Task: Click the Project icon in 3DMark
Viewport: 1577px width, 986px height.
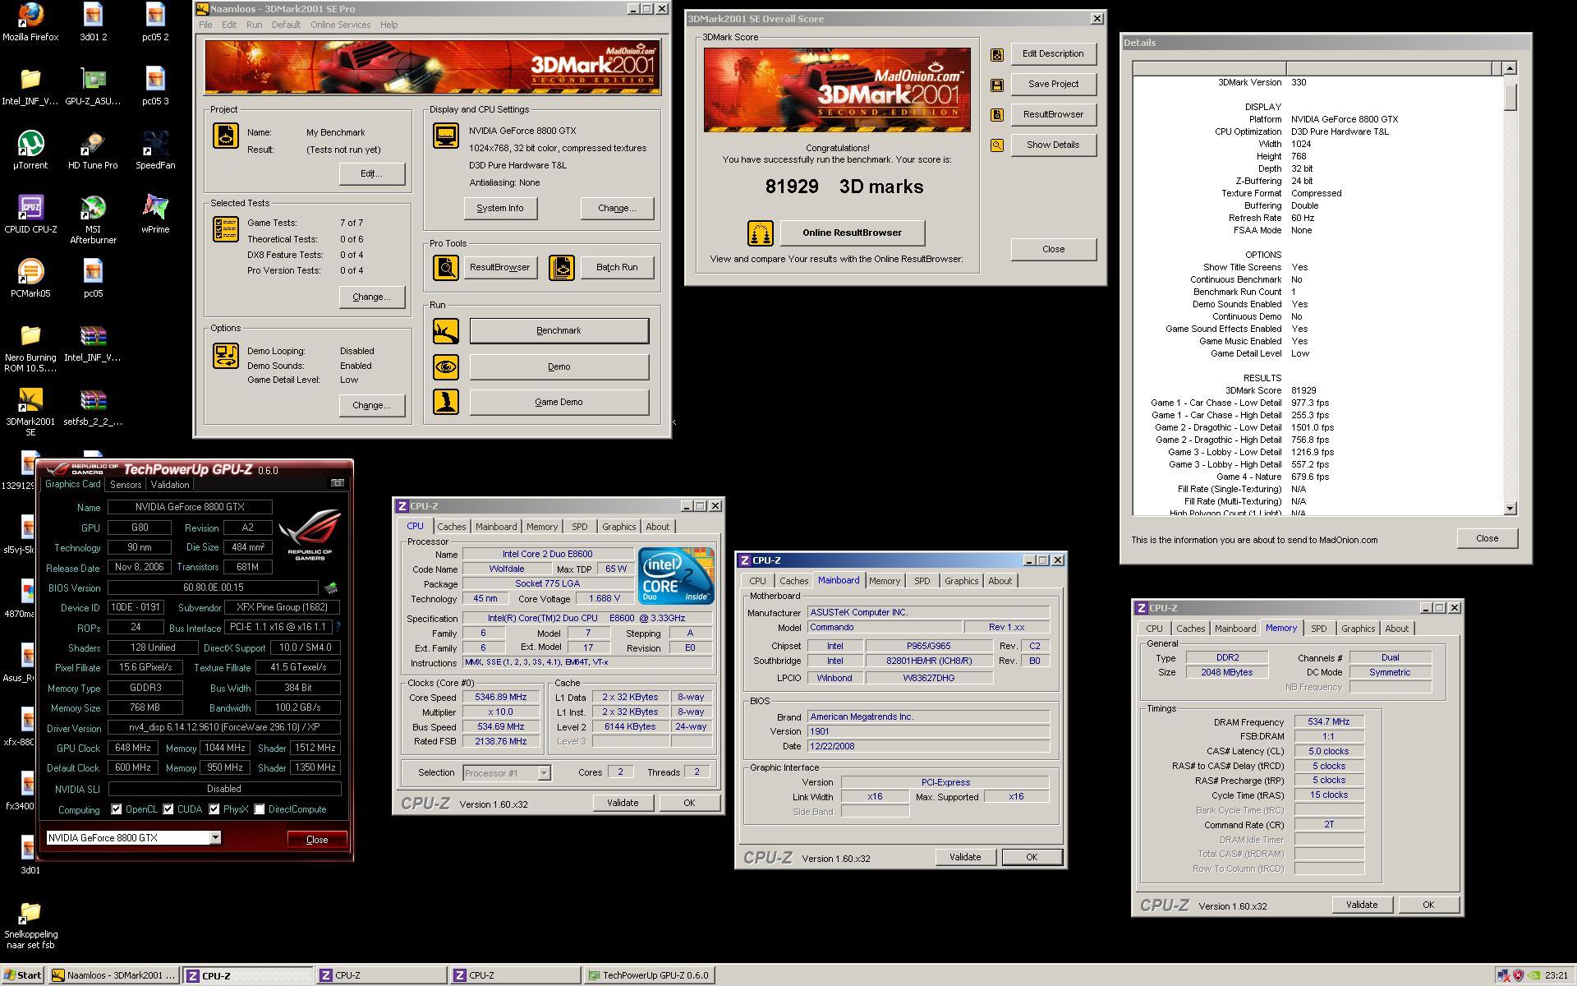Action: [x=226, y=136]
